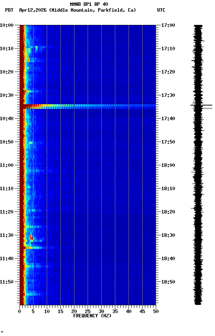Click the '18:20' UTC time label
The image size is (215, 336).
tap(168, 212)
